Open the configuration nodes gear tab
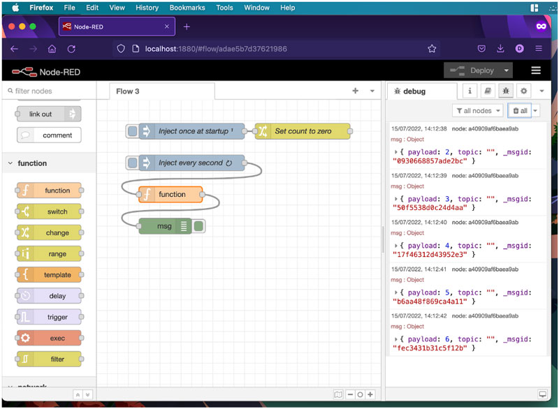559x409 pixels. (523, 91)
